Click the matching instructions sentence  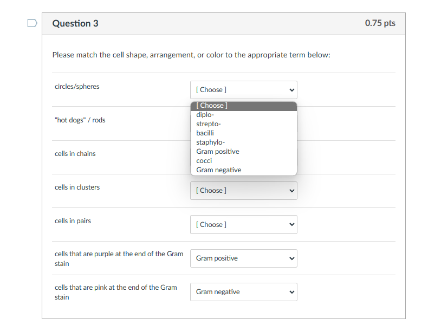191,55
